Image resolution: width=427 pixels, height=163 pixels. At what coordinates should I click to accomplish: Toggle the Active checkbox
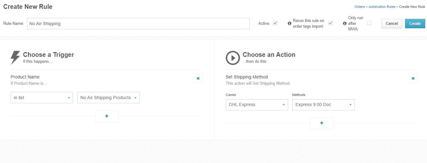pyautogui.click(x=275, y=23)
